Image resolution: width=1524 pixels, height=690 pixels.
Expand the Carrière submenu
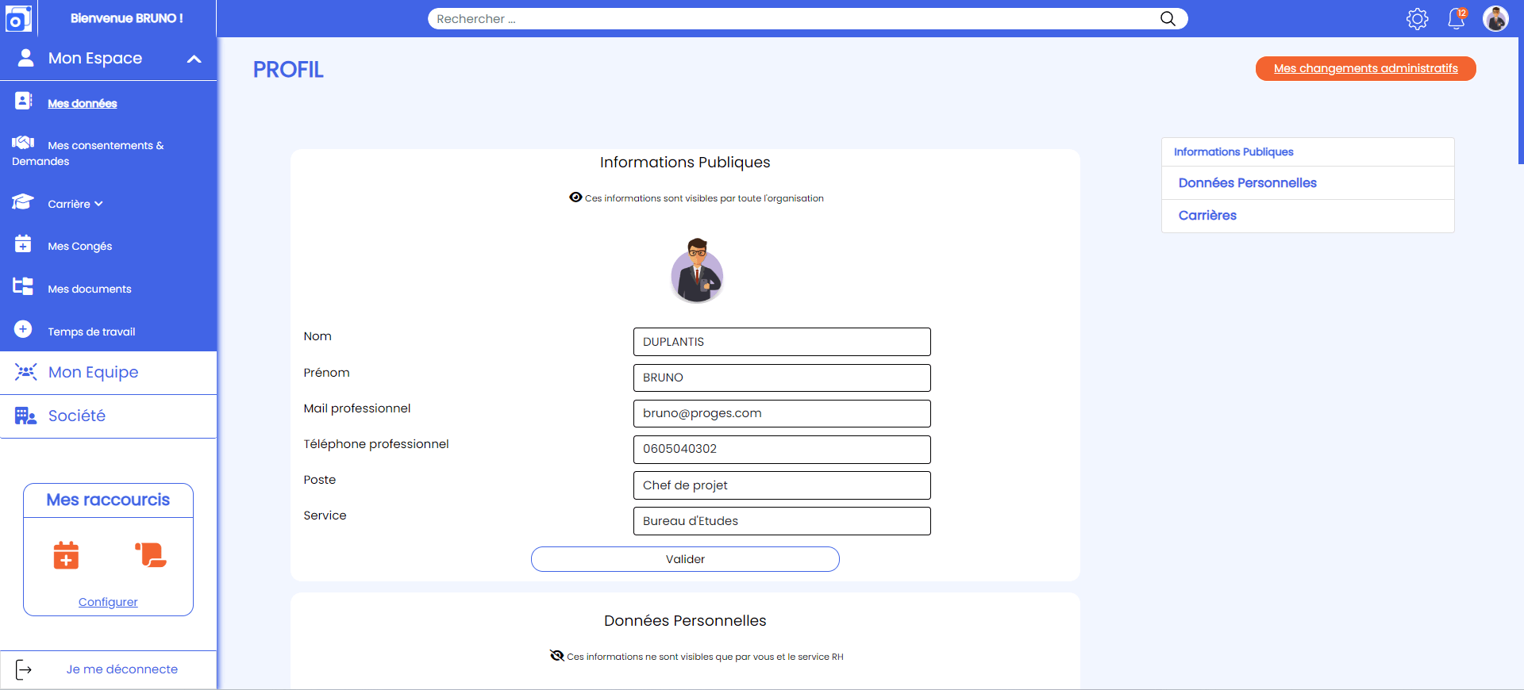(75, 204)
